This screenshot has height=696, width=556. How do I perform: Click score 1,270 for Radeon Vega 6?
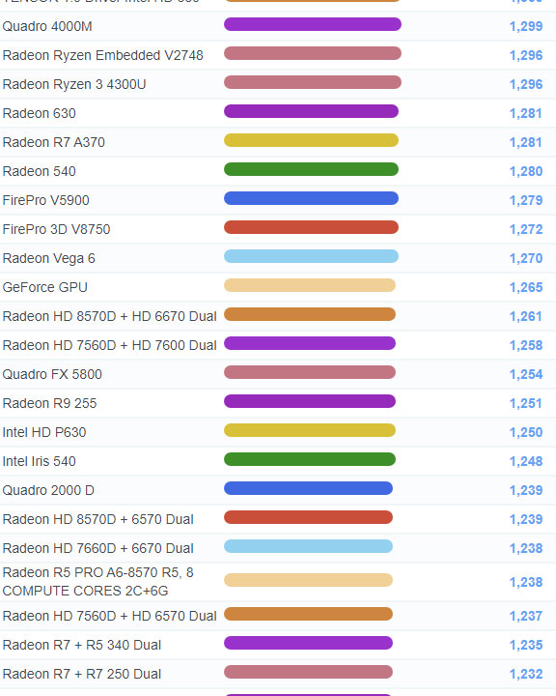pos(526,258)
